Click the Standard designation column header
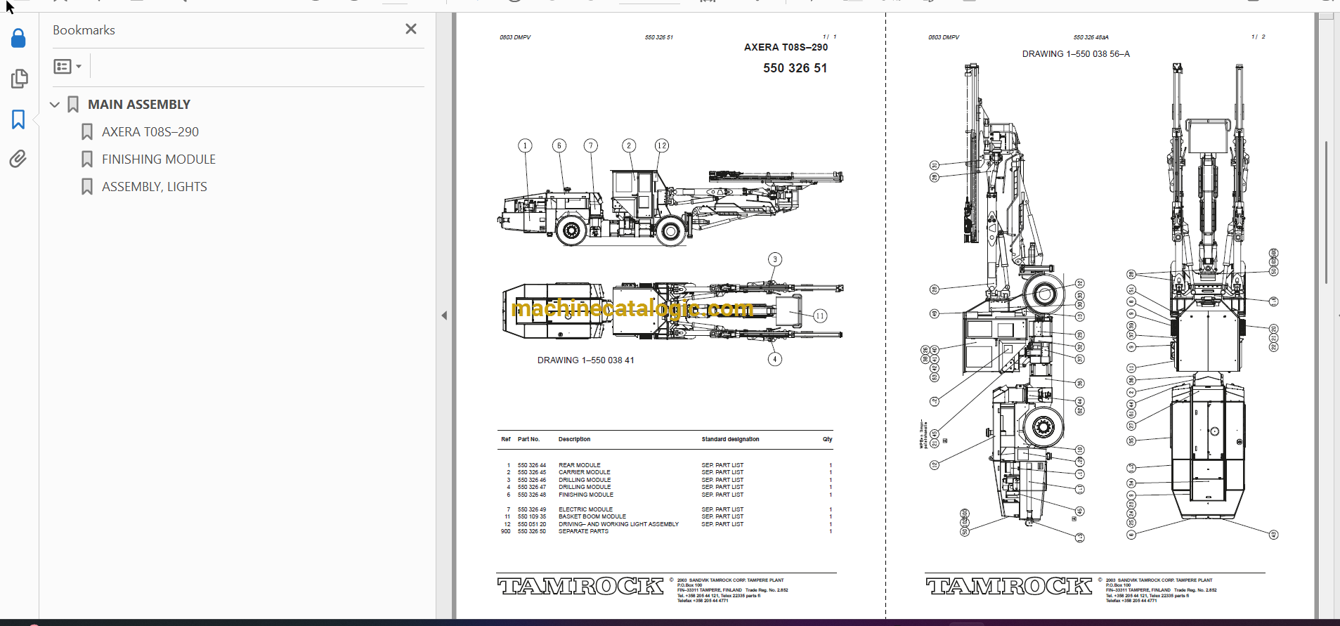Viewport: 1340px width, 626px height. 730,439
